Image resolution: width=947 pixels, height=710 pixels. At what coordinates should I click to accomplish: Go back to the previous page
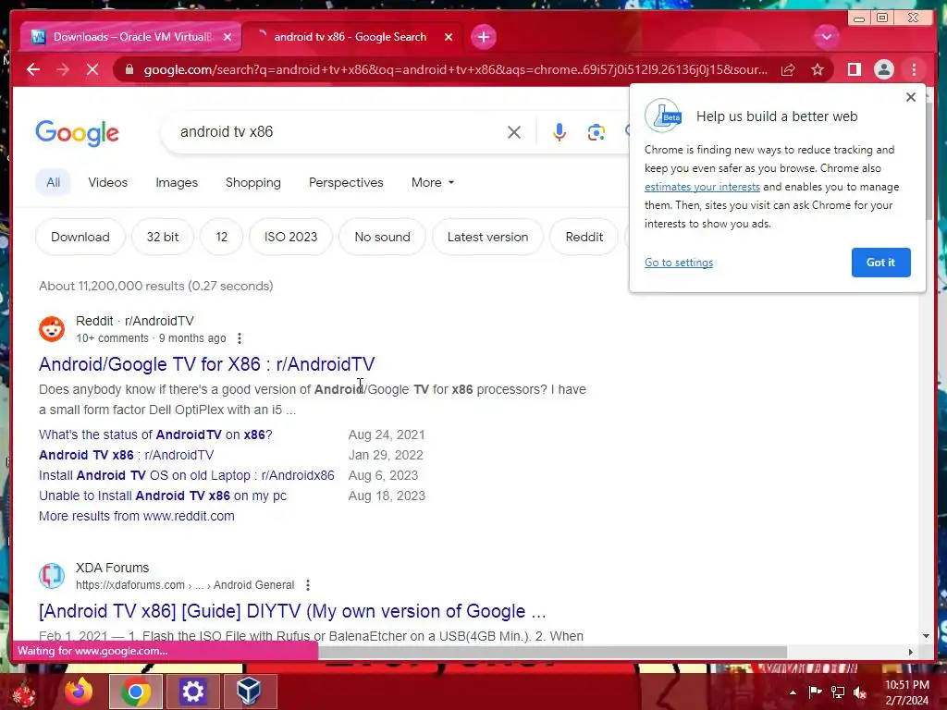(33, 69)
